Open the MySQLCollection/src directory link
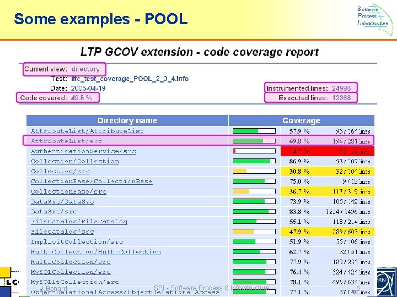Image resolution: width=397 pixels, height=297 pixels. pos(71,272)
